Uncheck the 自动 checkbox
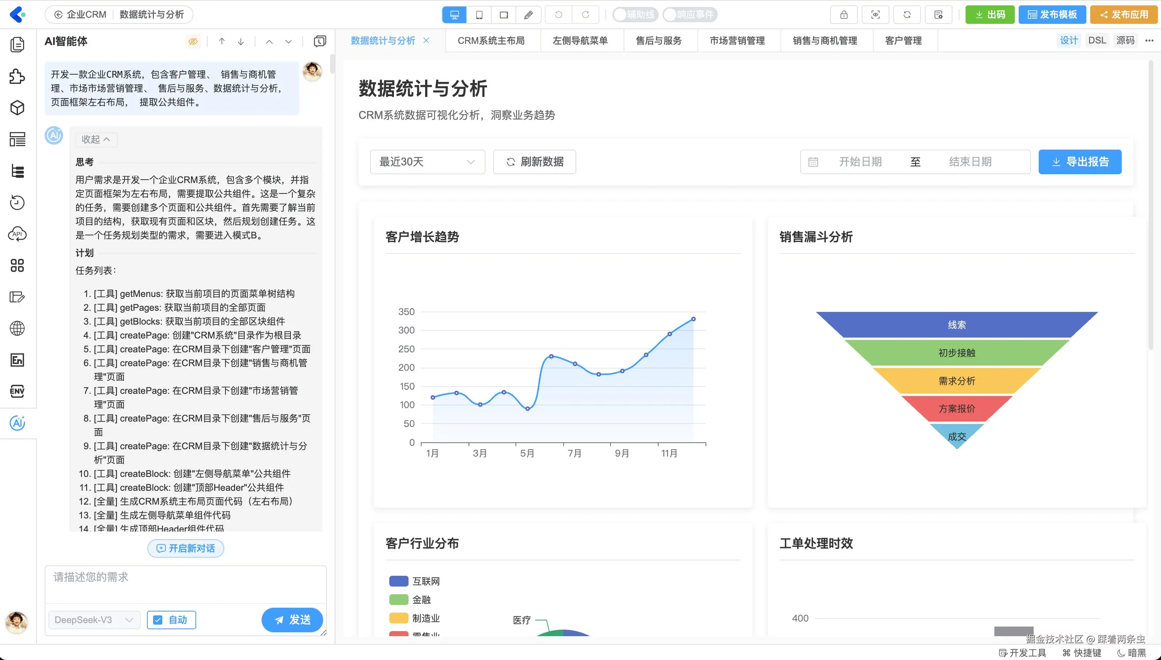The width and height of the screenshot is (1161, 660). [158, 620]
